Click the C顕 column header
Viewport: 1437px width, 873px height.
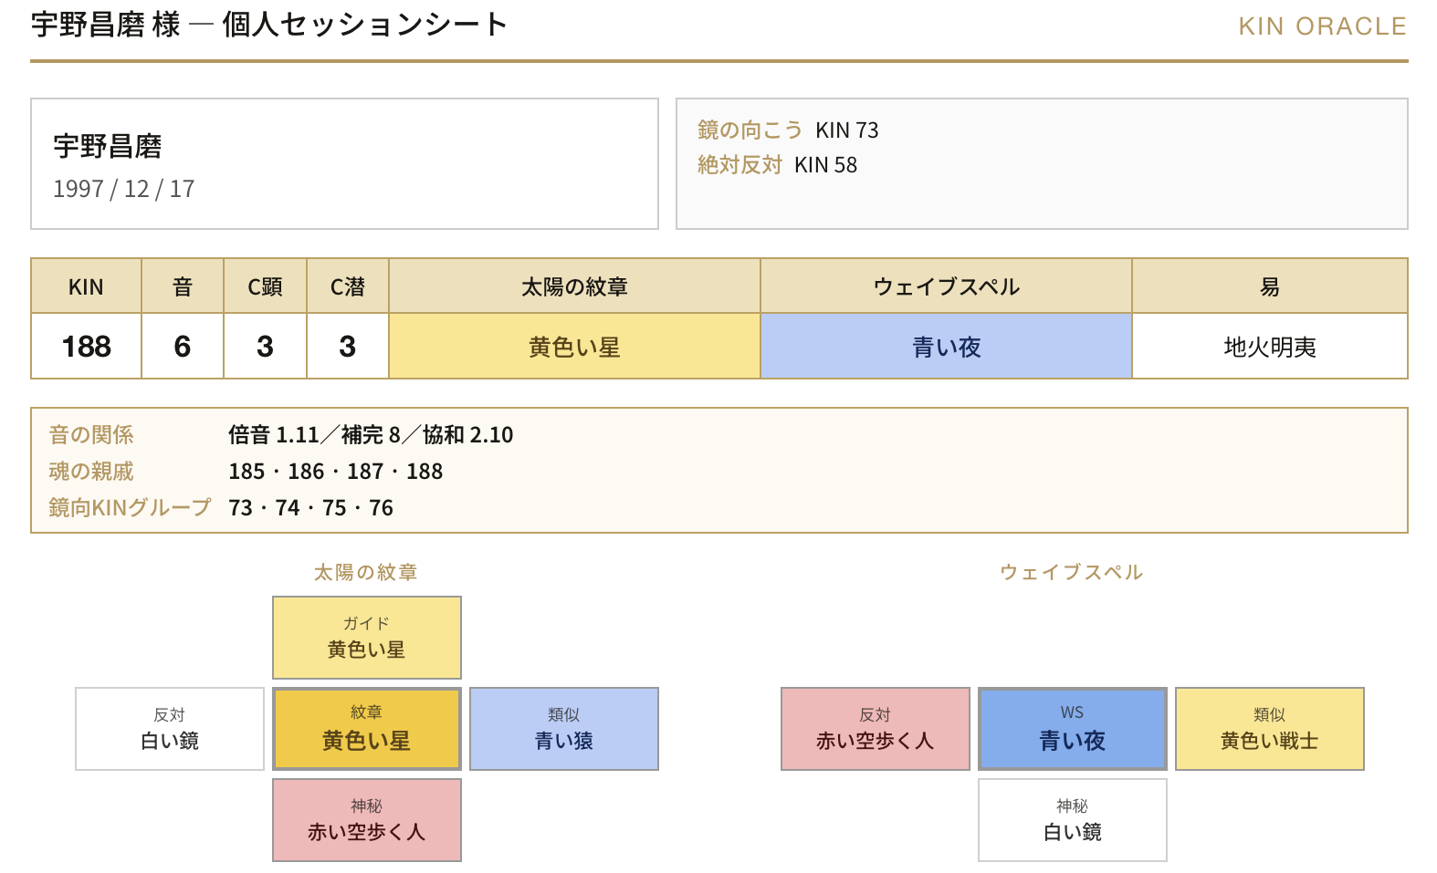[266, 286]
